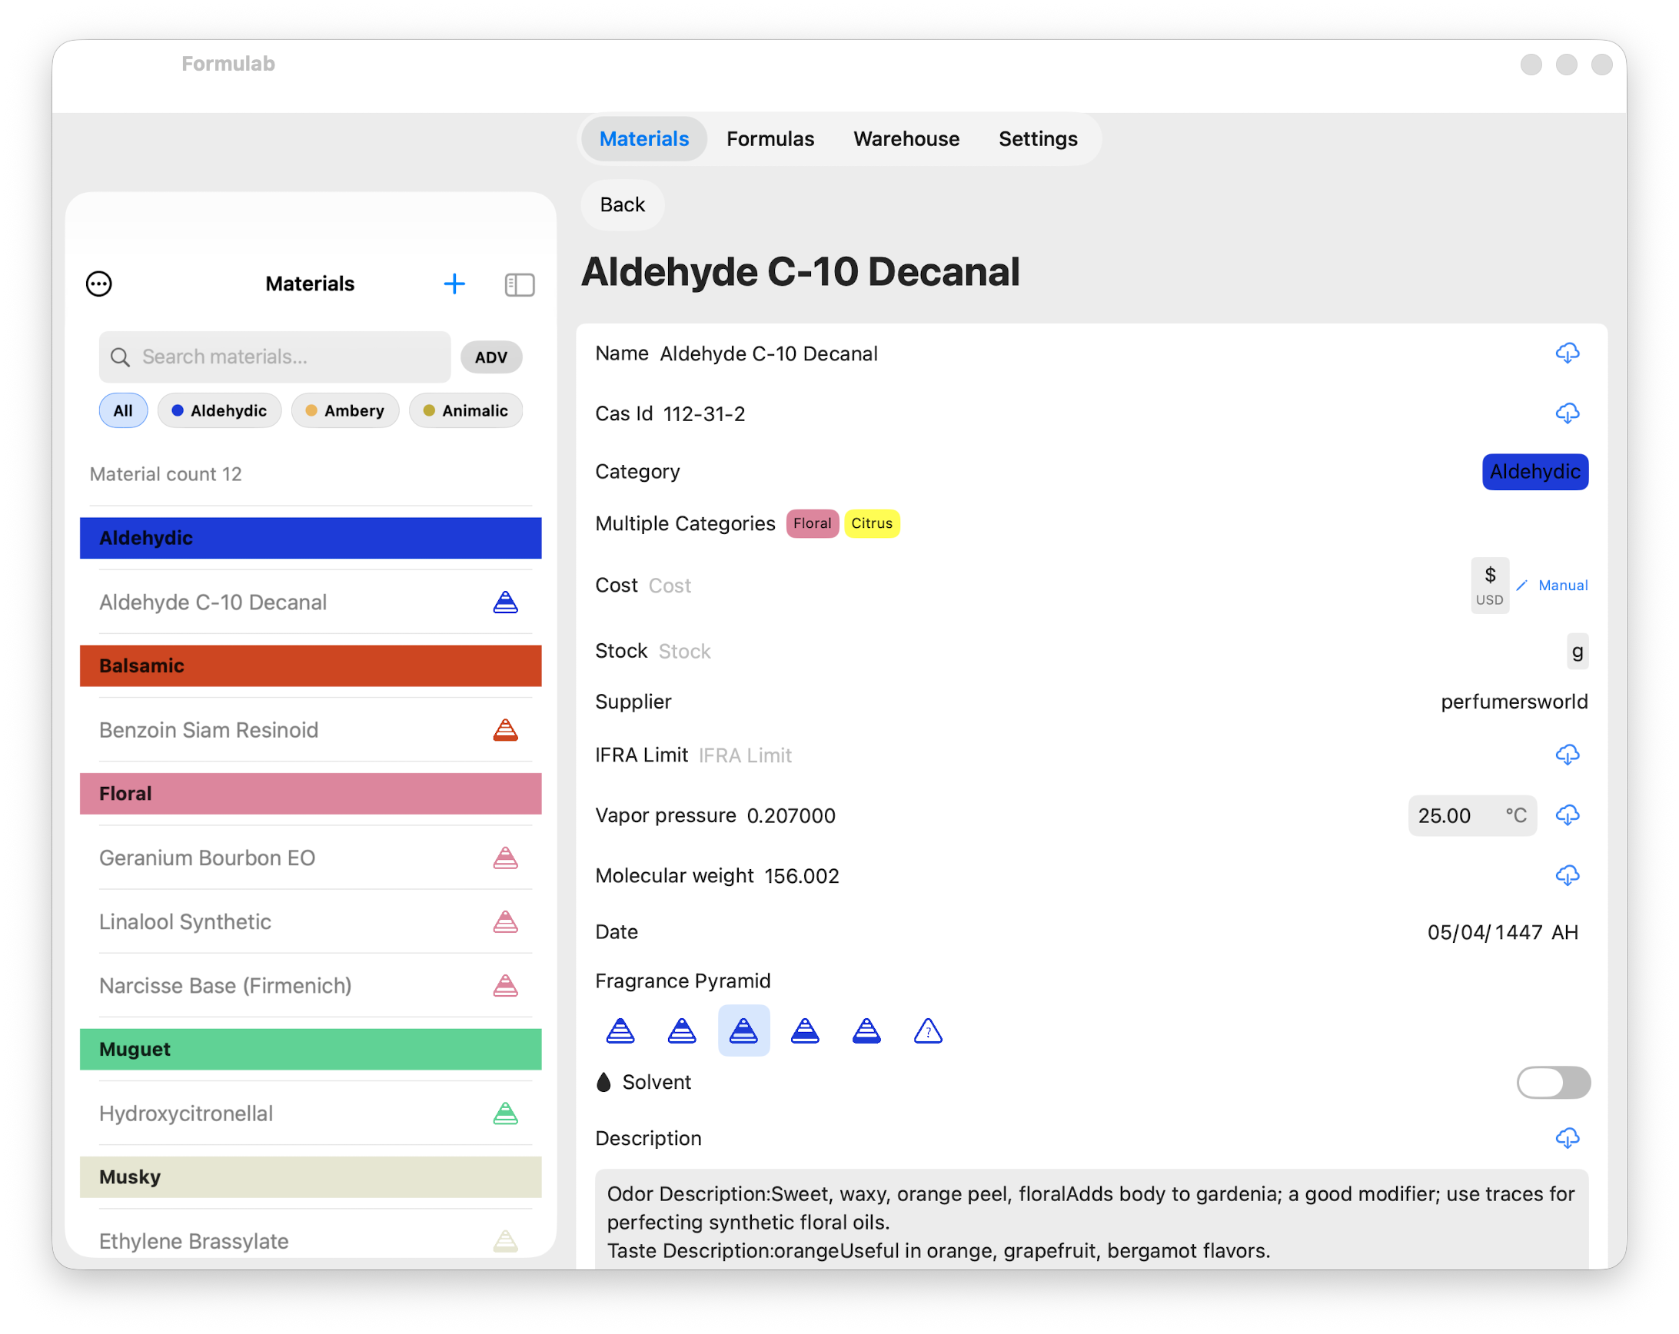Open Geranium Bourbon EO material
Screen dimensions: 1679x1334
(x=311, y=858)
